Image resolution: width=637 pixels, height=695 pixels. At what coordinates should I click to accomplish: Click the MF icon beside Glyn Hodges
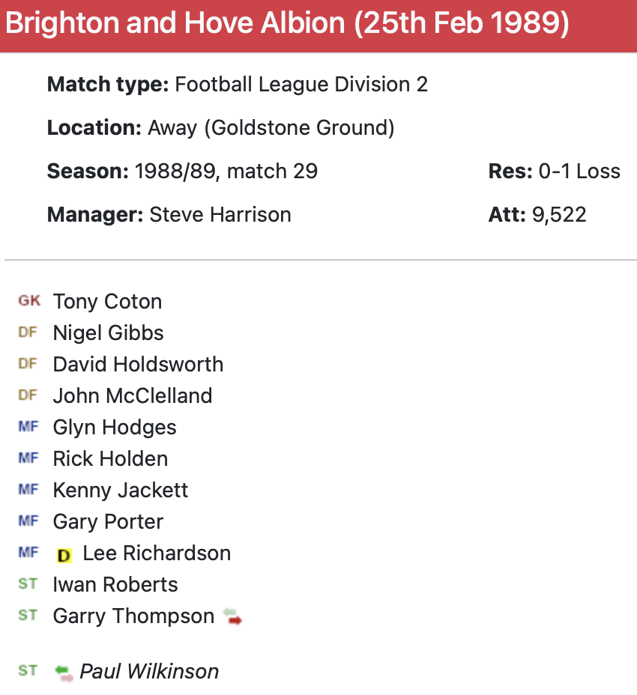click(x=28, y=427)
